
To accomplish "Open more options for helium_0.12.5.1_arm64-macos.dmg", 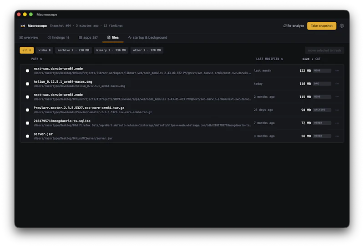I will click(337, 84).
